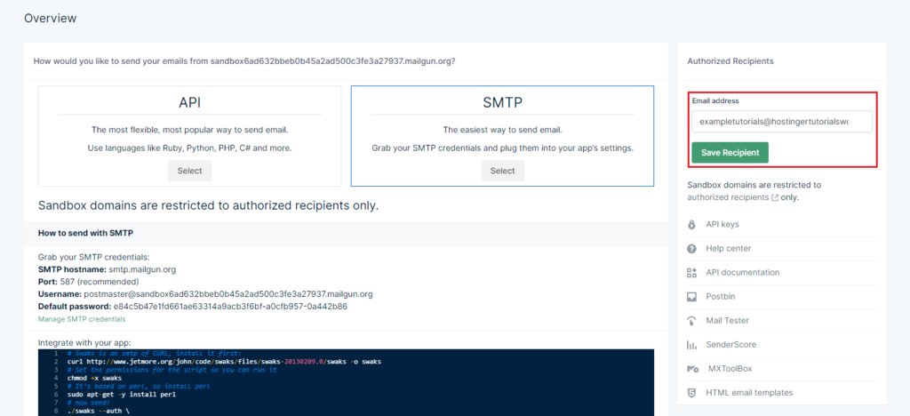Click the sandbox domains restricted heading

tap(208, 206)
